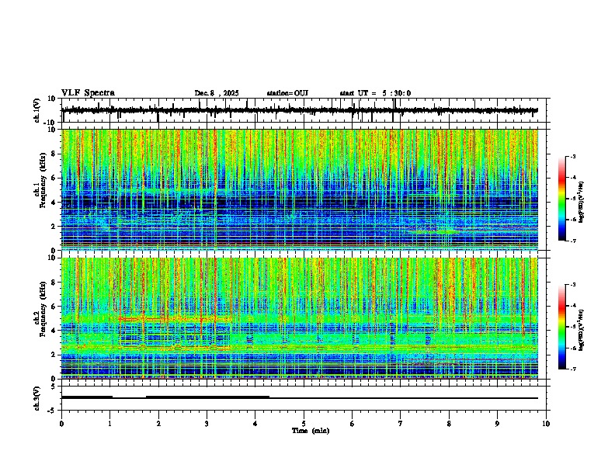Click the '-7' label on ch.1 color scale
615x475 pixels.
[573, 241]
